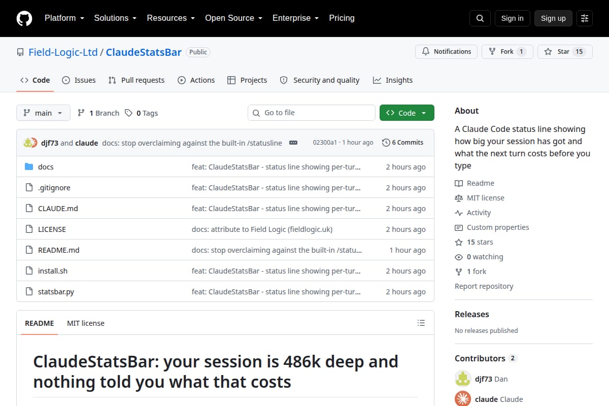This screenshot has width=609, height=406.
Task: Open the Actions tab
Action: (x=196, y=80)
